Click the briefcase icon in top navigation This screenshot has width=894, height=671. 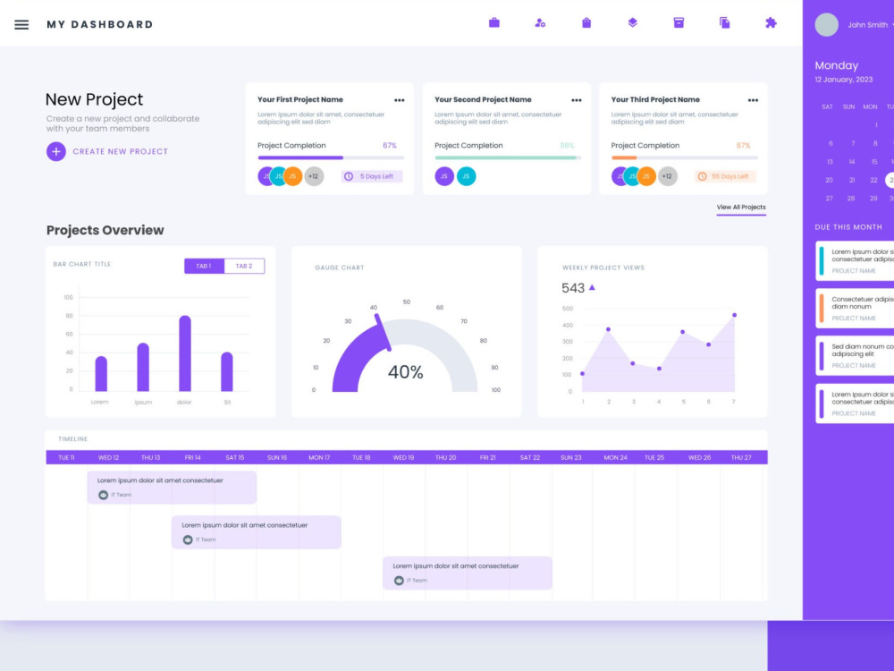click(494, 23)
